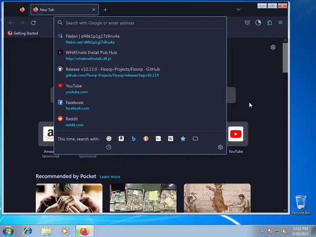Open the volume speaker tray icon
This screenshot has height=237, width=316.
285,231
